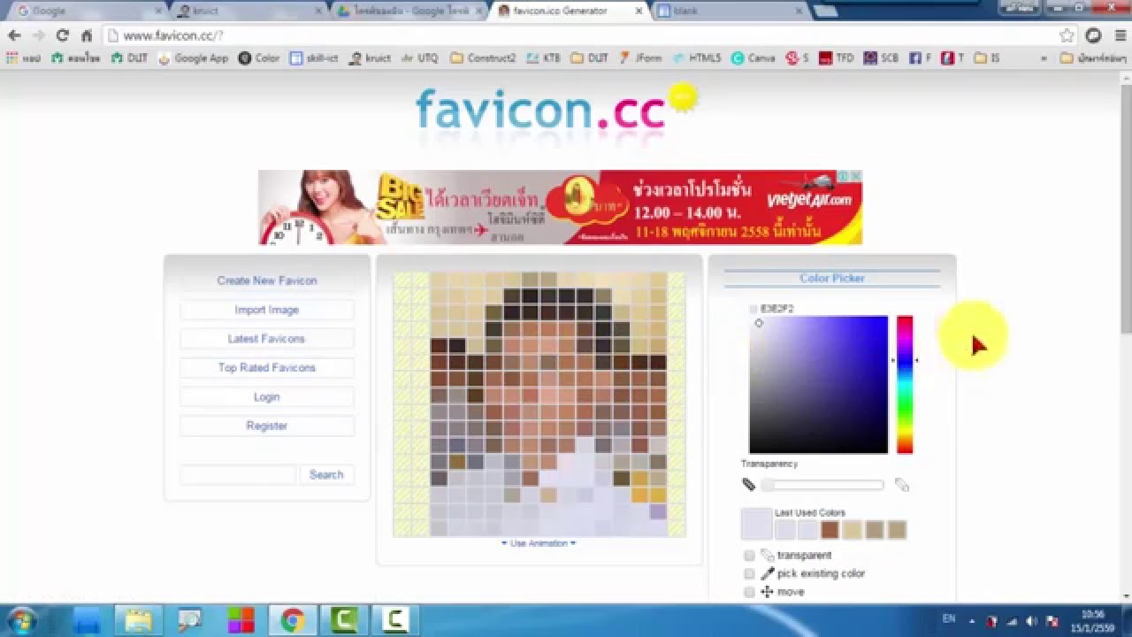
Task: Select the brown last used color swatch
Action: tap(830, 530)
